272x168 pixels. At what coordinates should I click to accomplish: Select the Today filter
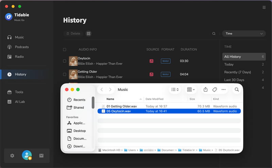pyautogui.click(x=244, y=64)
